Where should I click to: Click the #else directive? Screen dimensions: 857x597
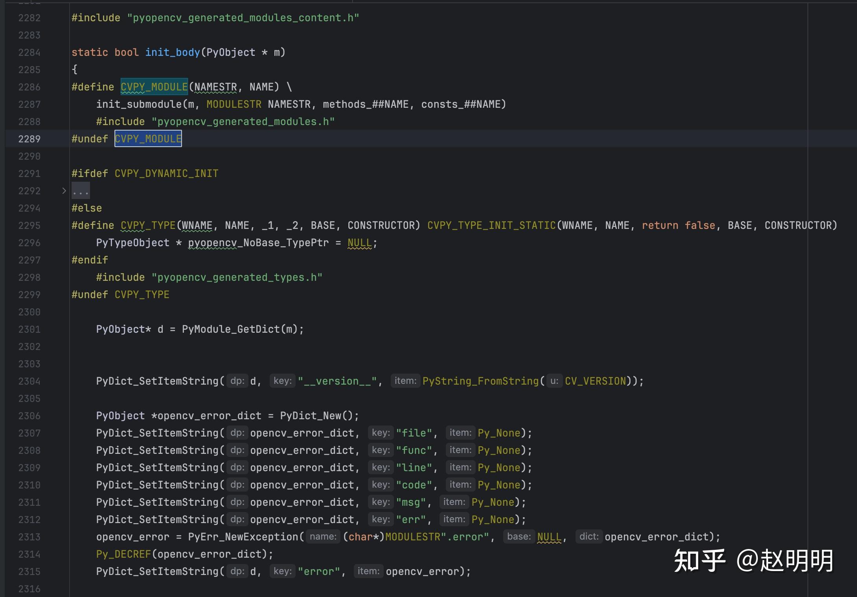(86, 208)
